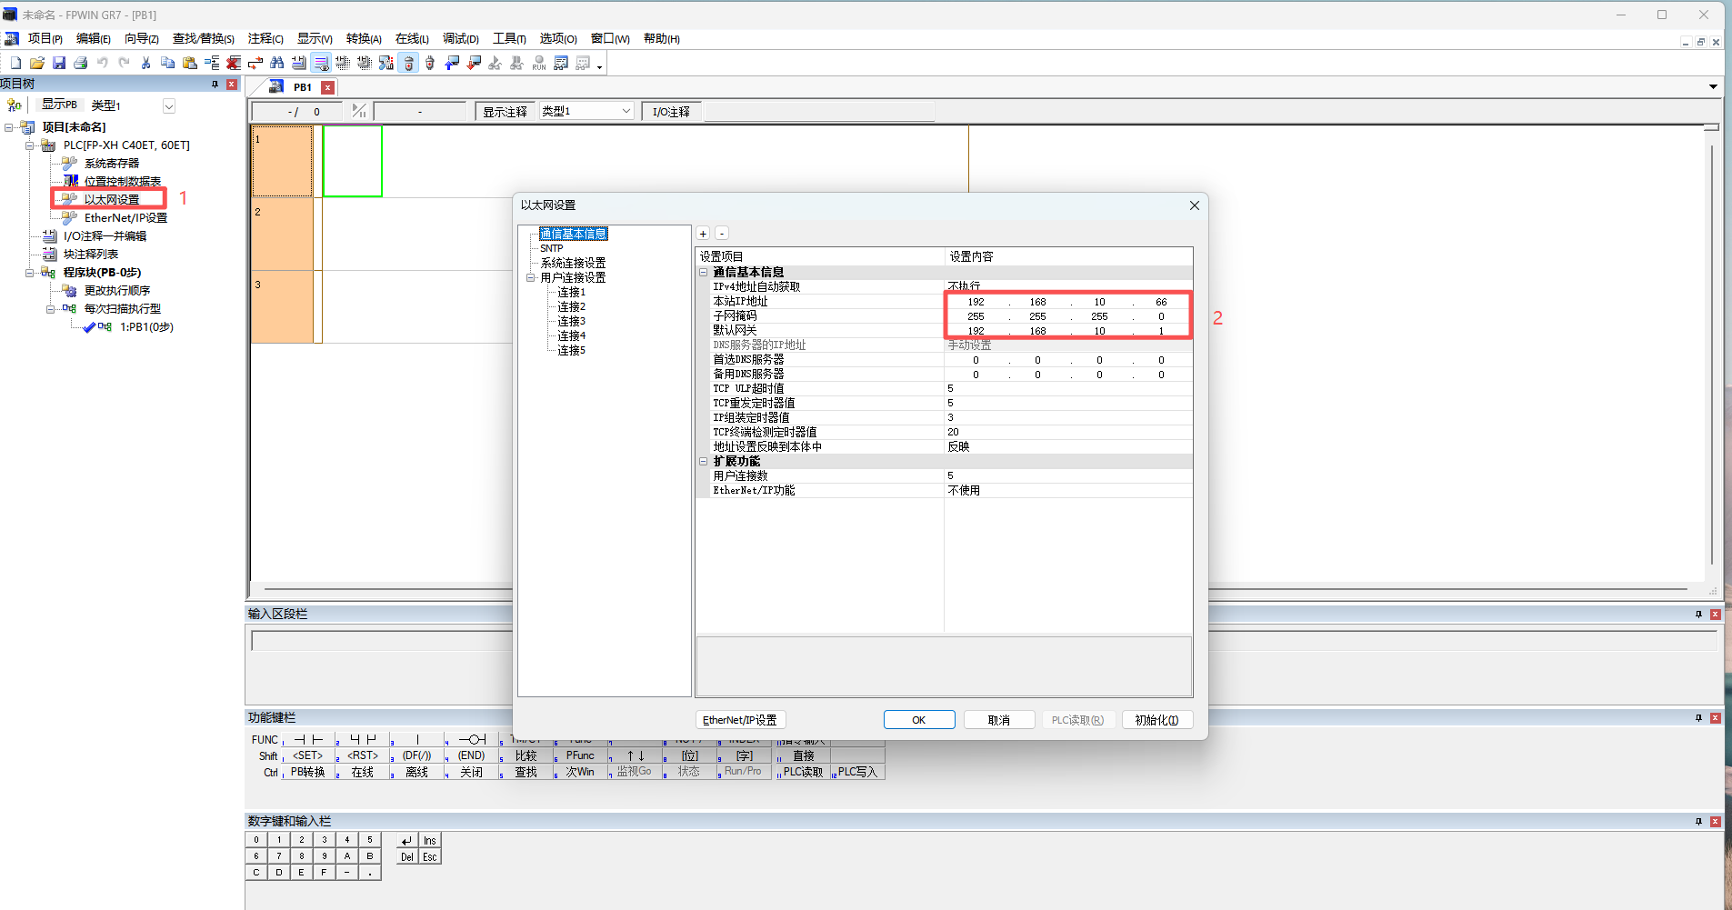Click the Cut scissors icon
The width and height of the screenshot is (1732, 910).
(145, 63)
